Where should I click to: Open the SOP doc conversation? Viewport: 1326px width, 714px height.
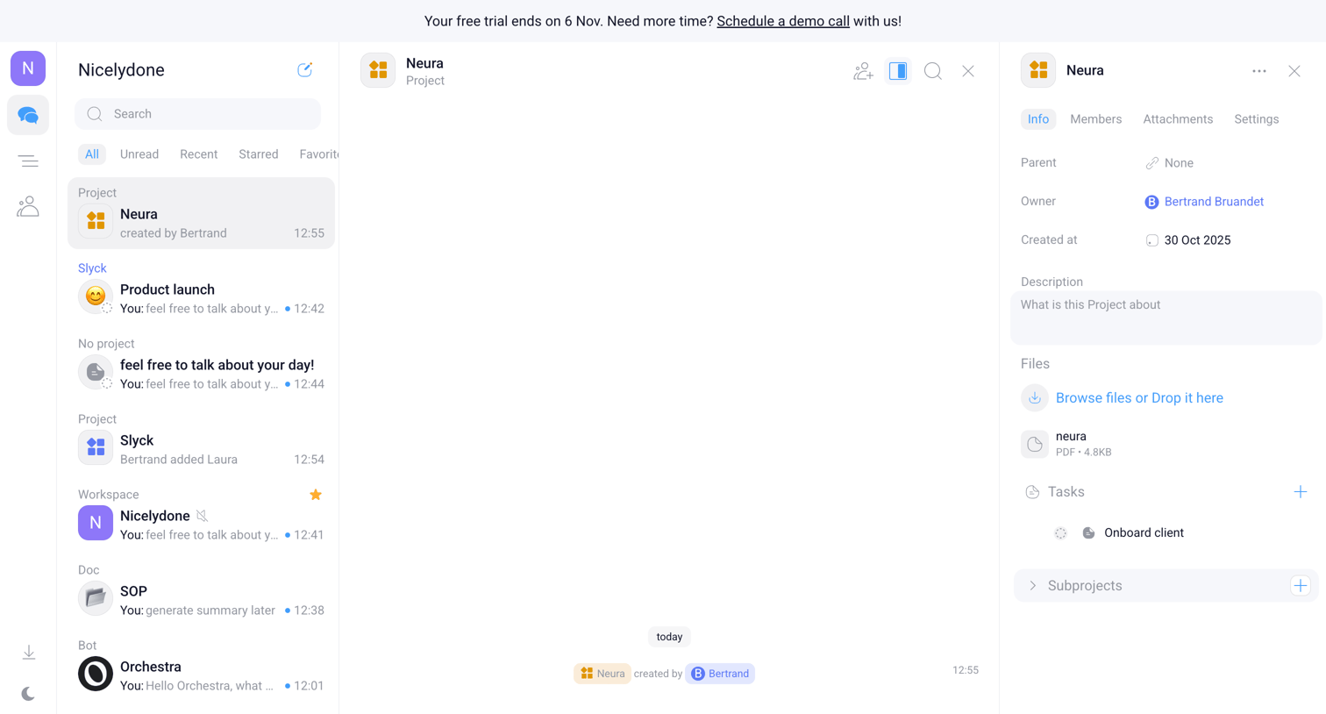[x=201, y=591]
